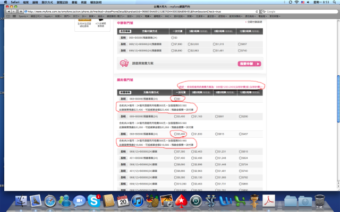Open iPhoto from the Dock
Image resolution: width=340 pixels, height=212 pixels.
[x=166, y=200]
